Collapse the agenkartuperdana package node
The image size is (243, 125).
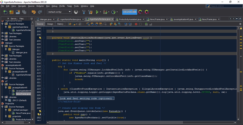click(x=6, y=27)
